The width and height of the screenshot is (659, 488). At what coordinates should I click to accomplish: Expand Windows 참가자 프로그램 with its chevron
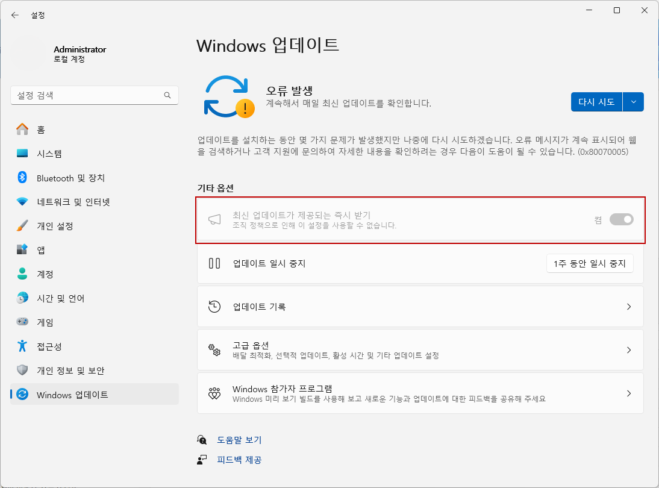tap(629, 393)
